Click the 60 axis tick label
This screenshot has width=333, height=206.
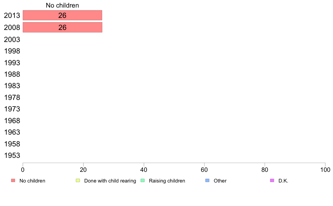coord(204,170)
